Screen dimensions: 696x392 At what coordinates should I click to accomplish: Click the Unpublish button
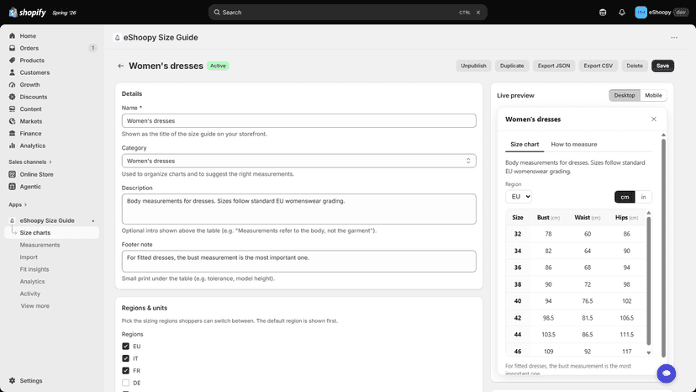click(x=473, y=66)
